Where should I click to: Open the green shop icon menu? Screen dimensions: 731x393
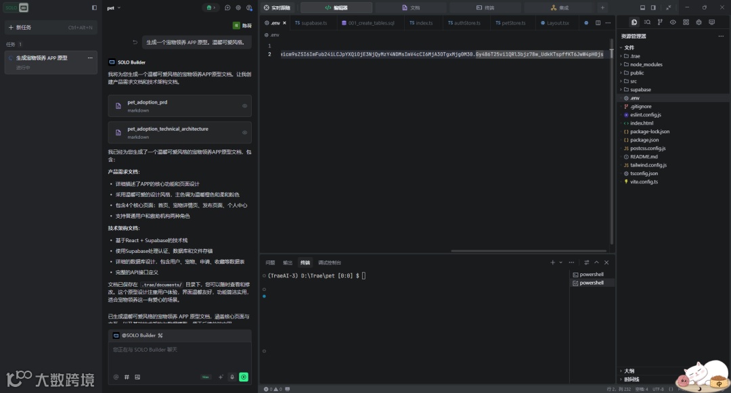pyautogui.click(x=211, y=7)
